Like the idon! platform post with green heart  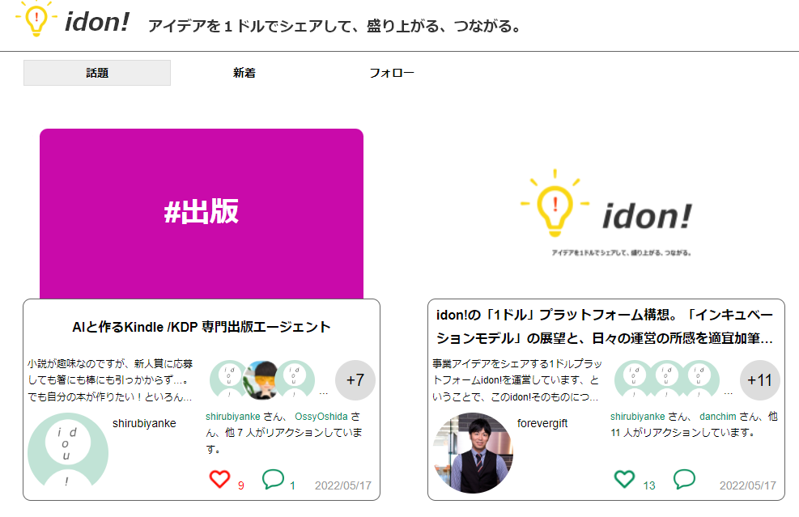[x=624, y=479]
